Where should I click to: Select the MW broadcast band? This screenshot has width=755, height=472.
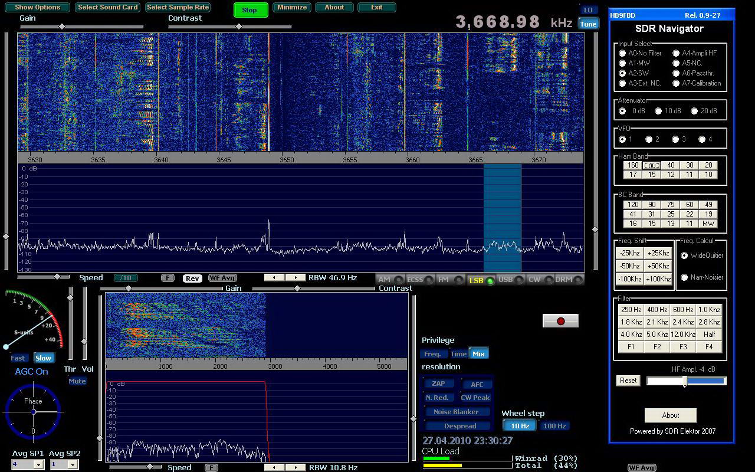[x=708, y=224]
